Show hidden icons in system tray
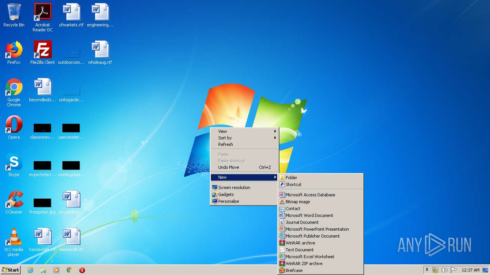Image resolution: width=490 pixels, height=275 pixels. (x=427, y=270)
